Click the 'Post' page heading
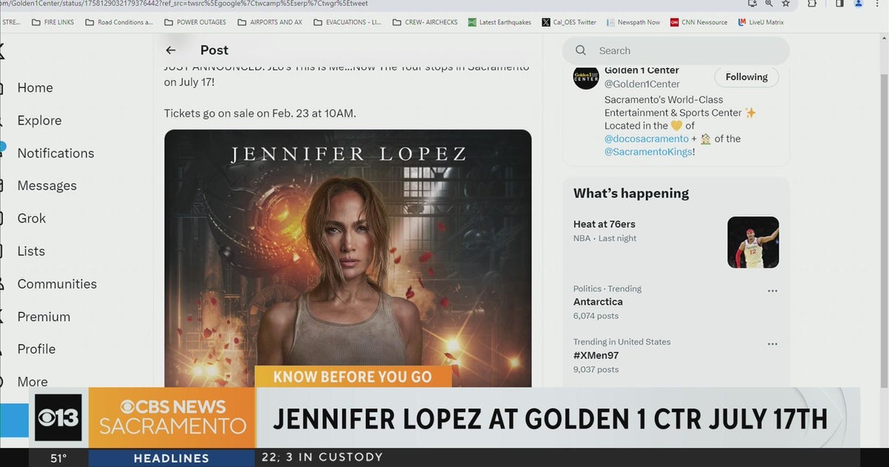Image resolution: width=889 pixels, height=467 pixels. tap(214, 50)
